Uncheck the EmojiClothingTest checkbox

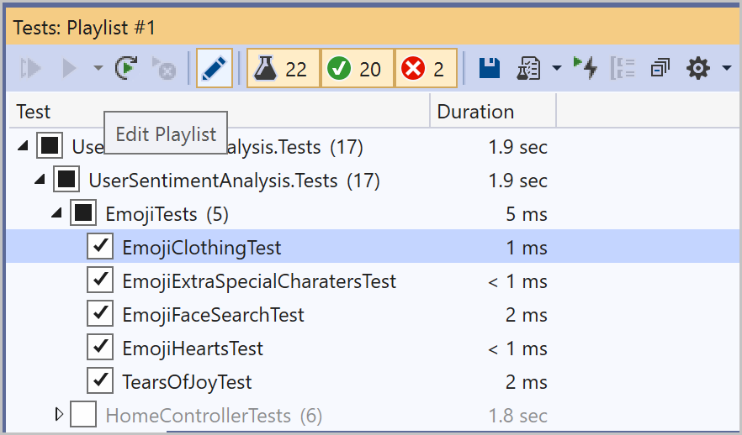100,246
